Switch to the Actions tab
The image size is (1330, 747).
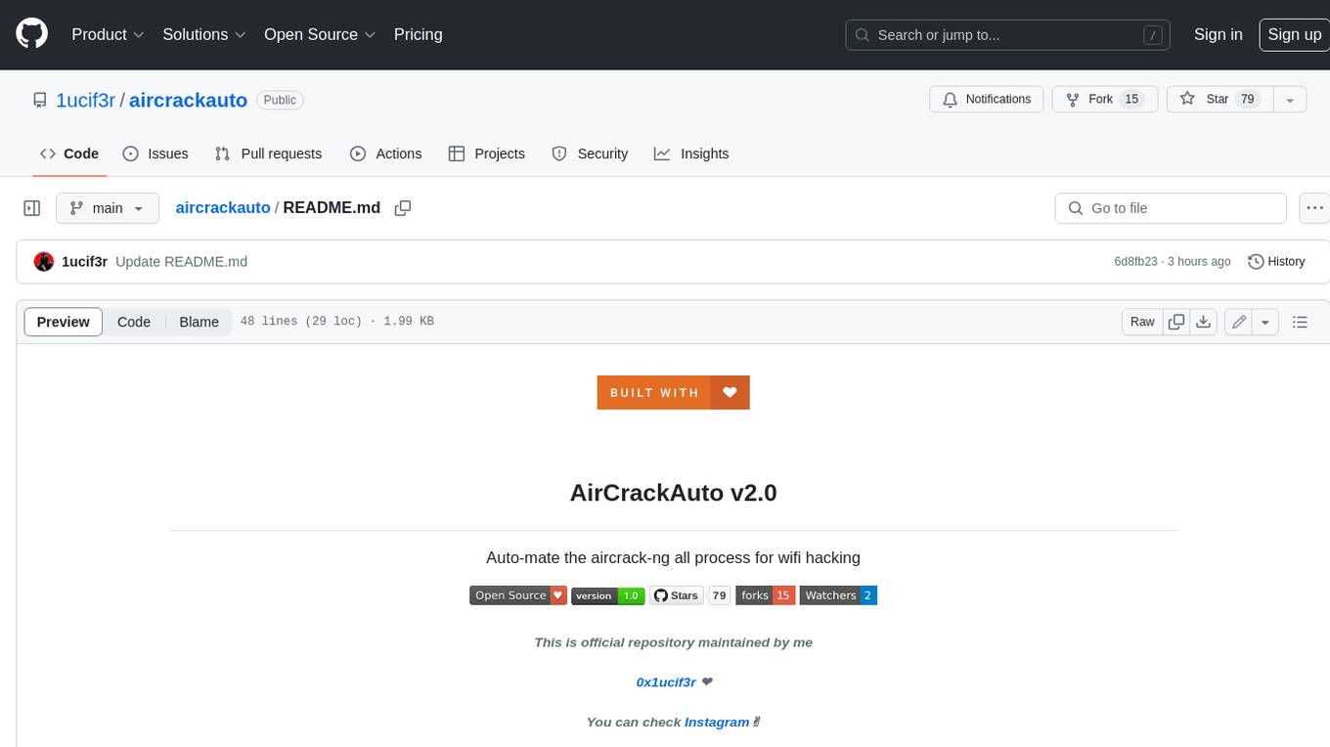tap(385, 154)
